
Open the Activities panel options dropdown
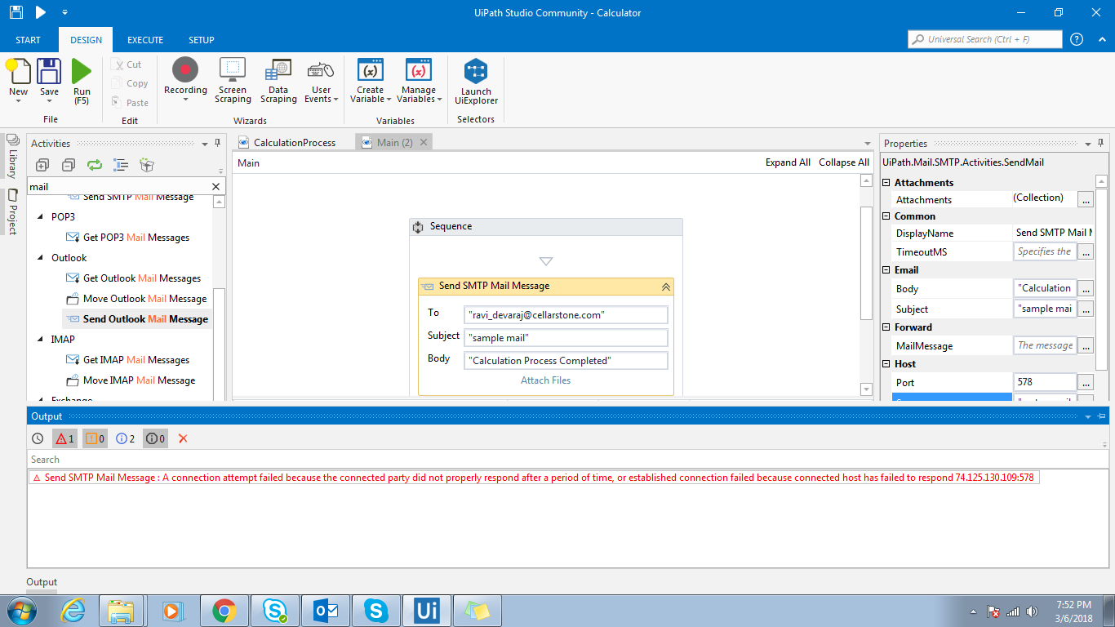[x=204, y=144]
